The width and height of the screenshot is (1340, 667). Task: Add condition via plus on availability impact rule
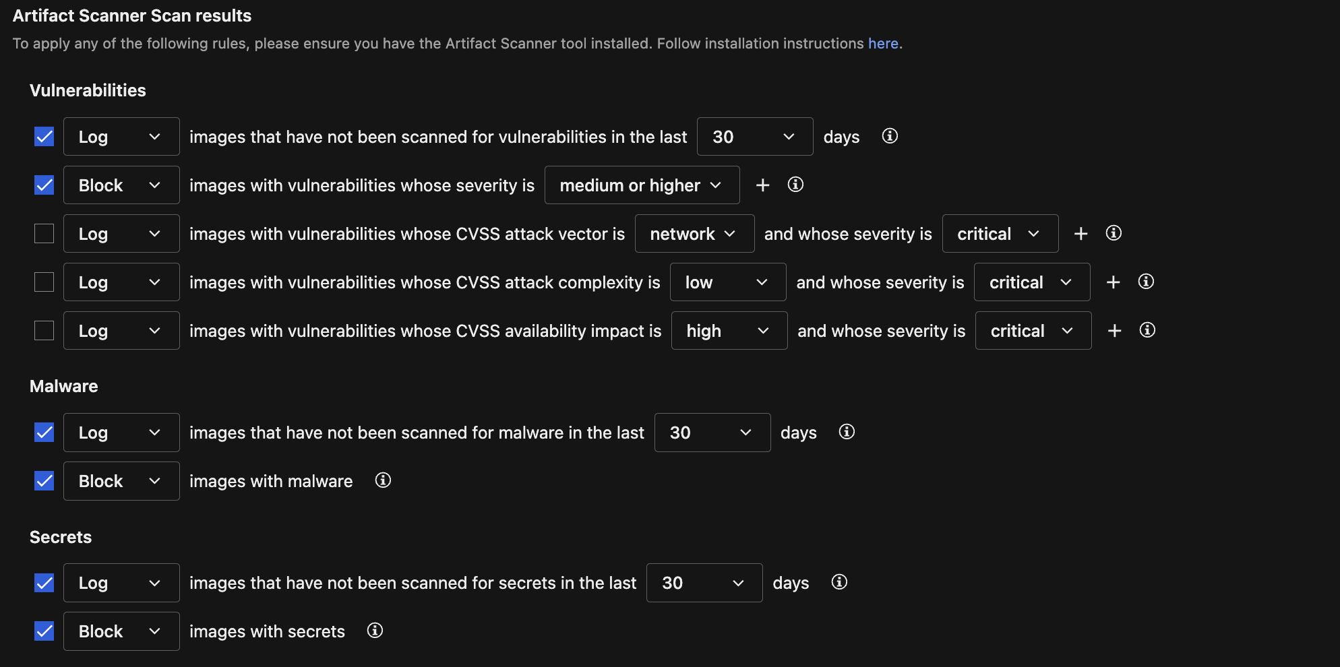[x=1114, y=331]
